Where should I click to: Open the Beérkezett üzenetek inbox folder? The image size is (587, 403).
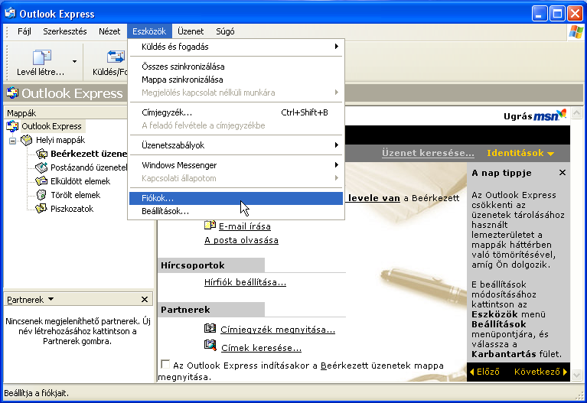click(89, 154)
